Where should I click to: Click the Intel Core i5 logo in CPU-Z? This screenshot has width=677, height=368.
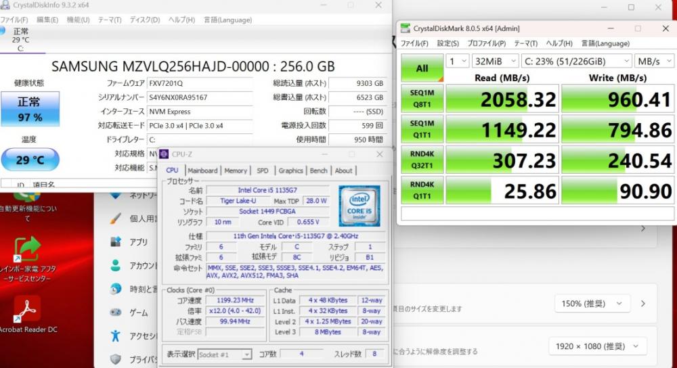[x=359, y=206]
